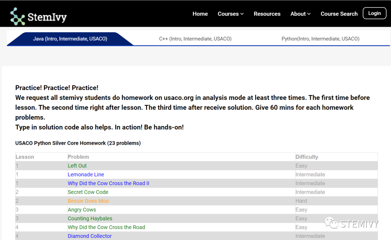Open the Angry Cows problem link
391x240 pixels.
coord(82,210)
